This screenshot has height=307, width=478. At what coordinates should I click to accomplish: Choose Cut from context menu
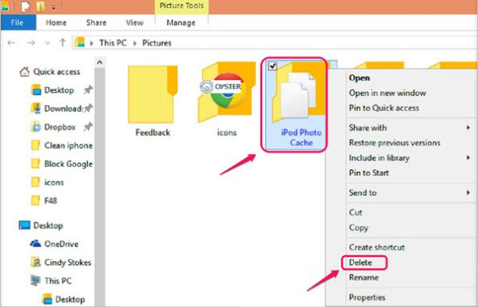coord(355,212)
